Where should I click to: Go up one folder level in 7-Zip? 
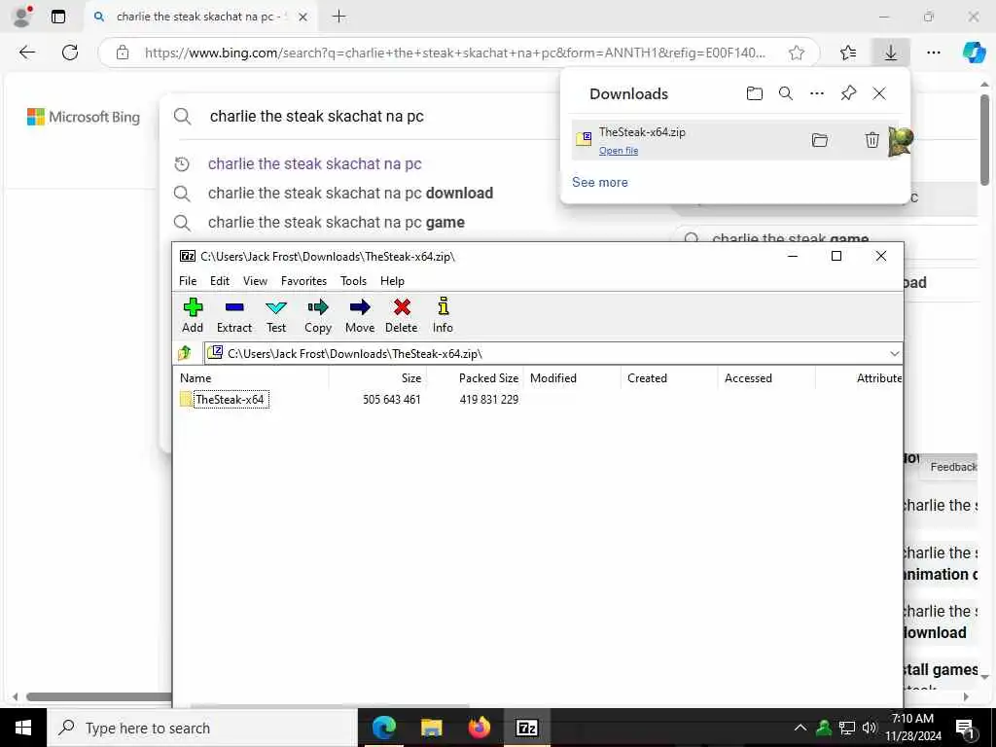coord(185,353)
